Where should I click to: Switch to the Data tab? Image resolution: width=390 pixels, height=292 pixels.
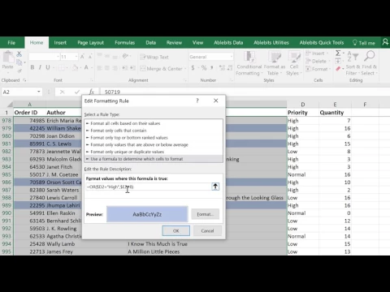[x=150, y=43]
